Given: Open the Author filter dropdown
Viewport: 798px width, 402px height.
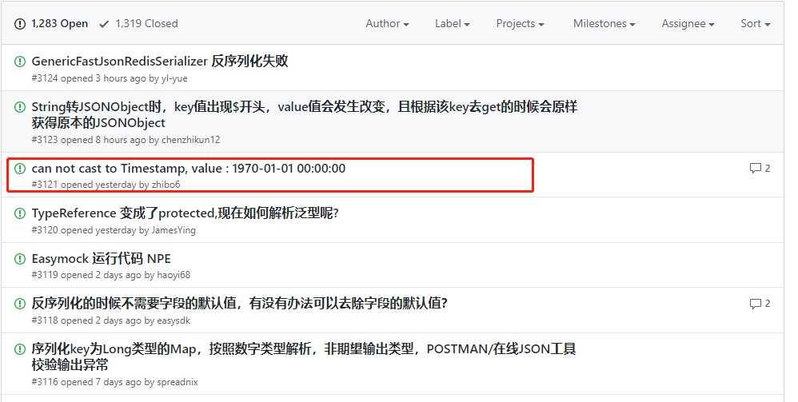Looking at the screenshot, I should click(x=387, y=24).
